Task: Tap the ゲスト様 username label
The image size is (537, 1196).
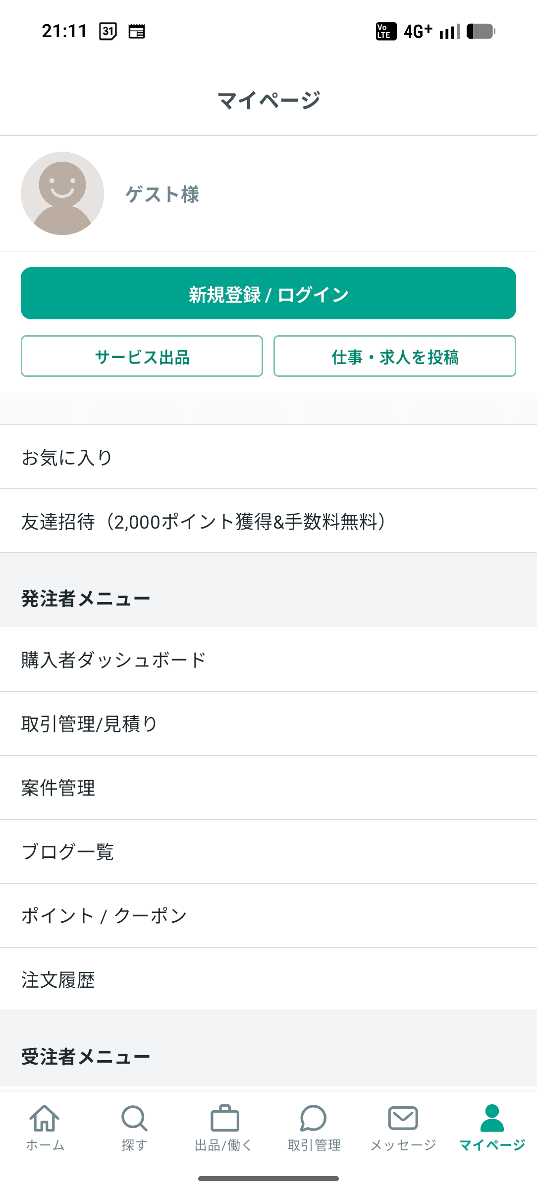Action: [162, 194]
